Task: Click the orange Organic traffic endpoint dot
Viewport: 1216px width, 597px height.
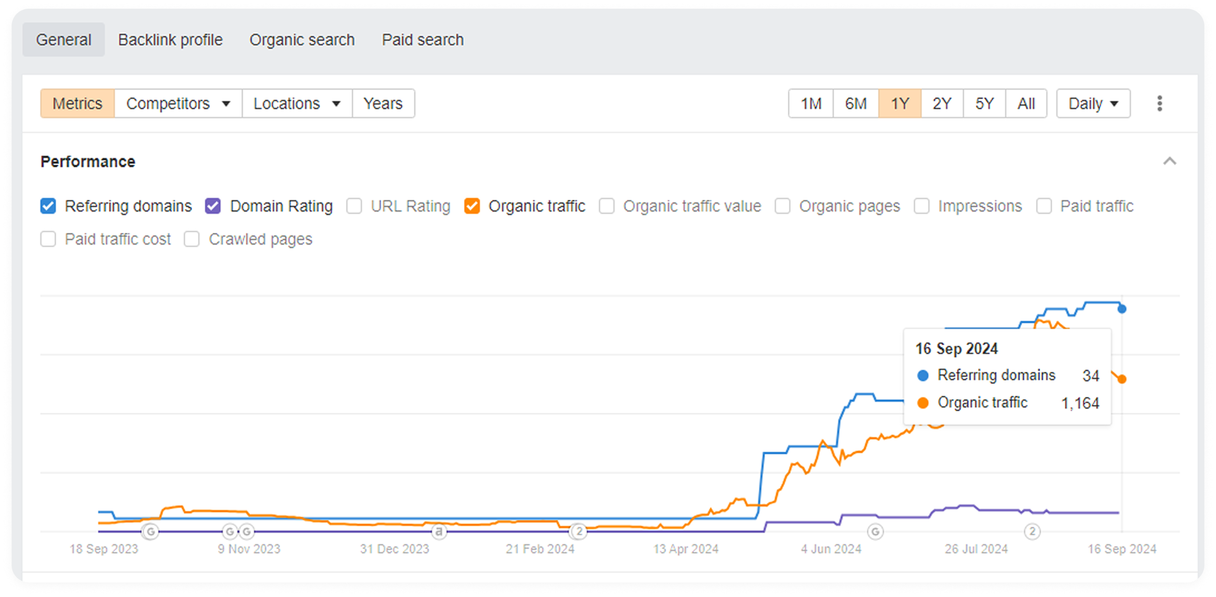Action: [1122, 379]
